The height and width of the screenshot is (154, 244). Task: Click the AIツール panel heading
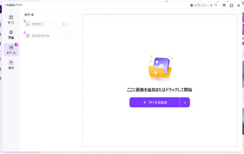pos(29,15)
